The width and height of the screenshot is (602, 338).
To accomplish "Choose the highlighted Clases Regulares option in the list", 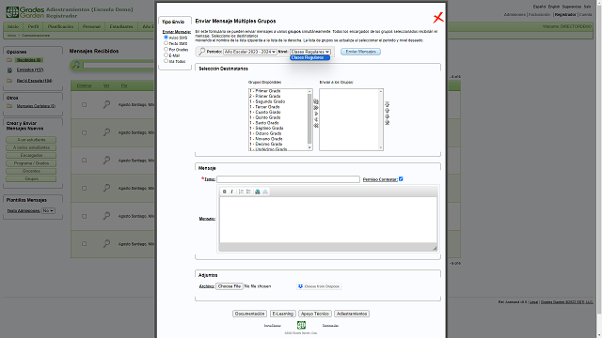I will tap(309, 57).
